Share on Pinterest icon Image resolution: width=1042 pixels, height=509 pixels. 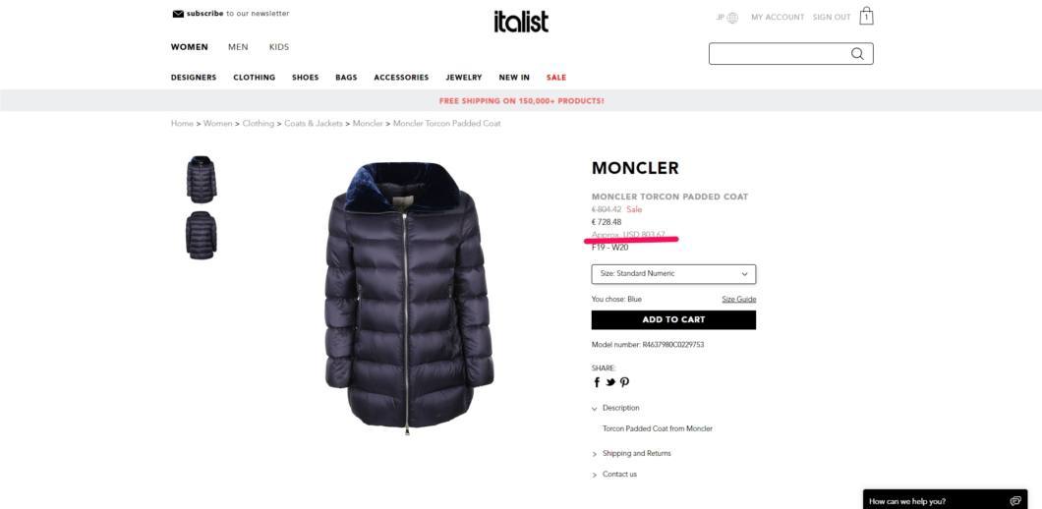pos(624,382)
